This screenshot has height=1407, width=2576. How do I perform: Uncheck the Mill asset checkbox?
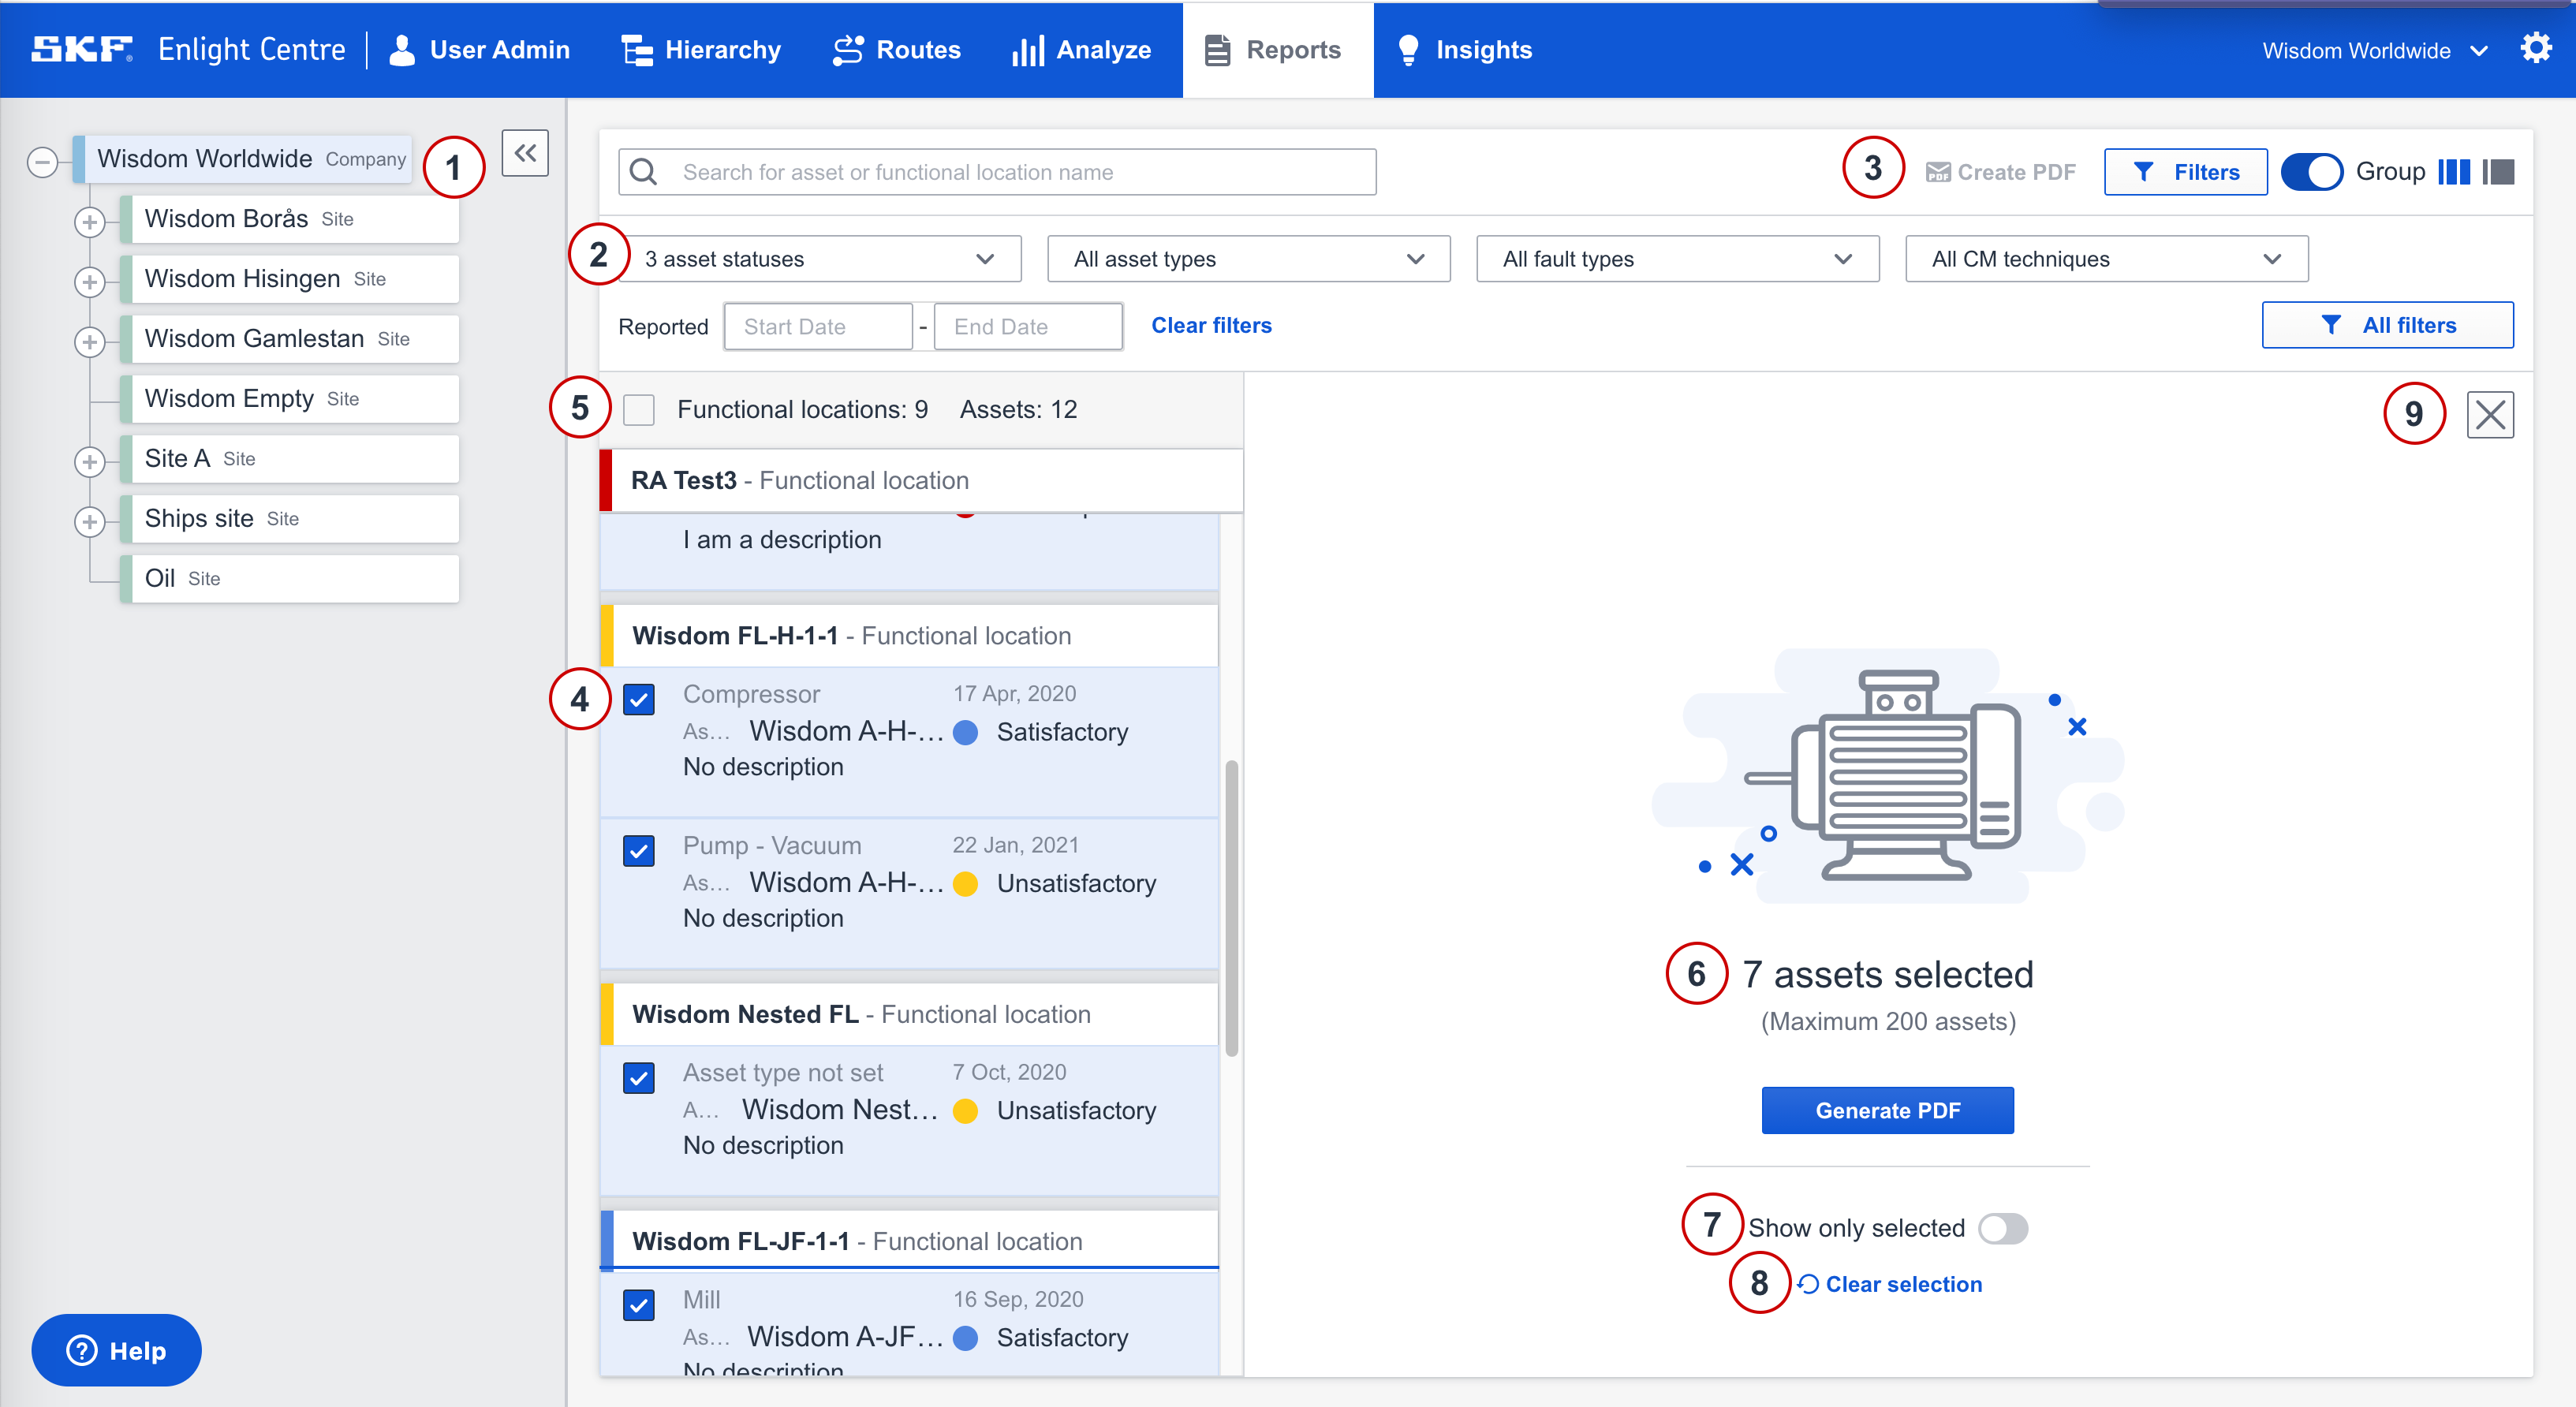[639, 1305]
